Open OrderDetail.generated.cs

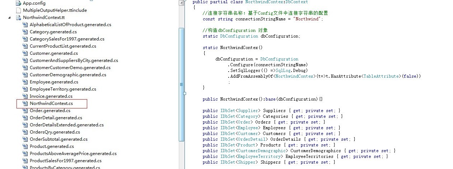point(56,118)
